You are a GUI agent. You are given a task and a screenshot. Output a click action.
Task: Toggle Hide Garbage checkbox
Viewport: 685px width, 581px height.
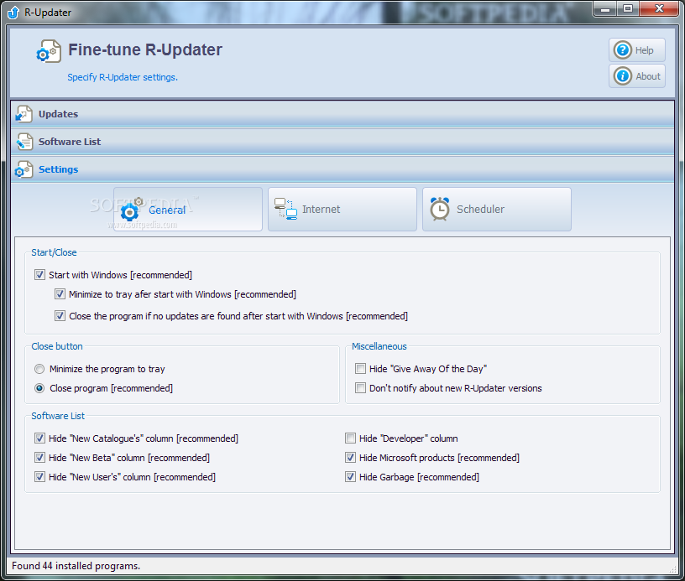point(350,477)
